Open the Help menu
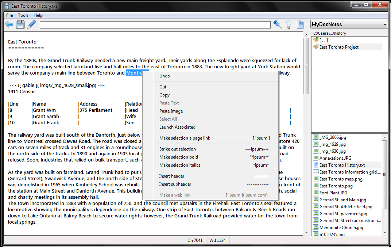 pos(38,15)
